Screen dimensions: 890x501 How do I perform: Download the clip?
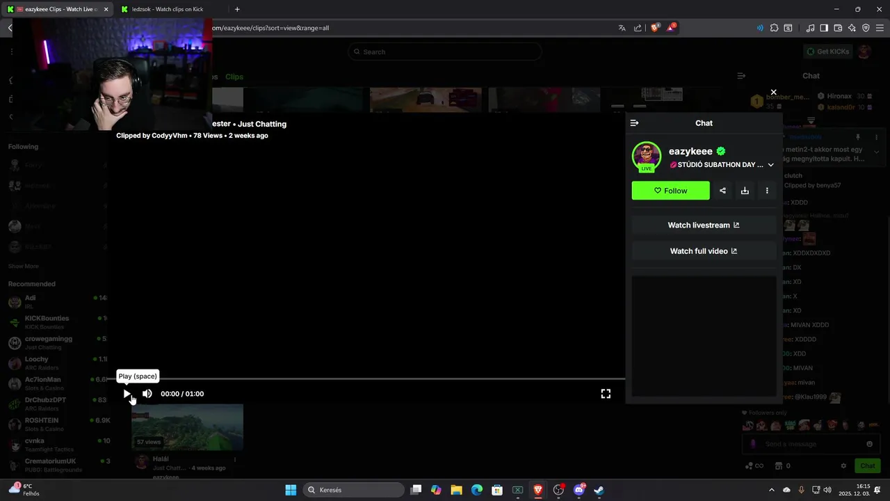(745, 191)
